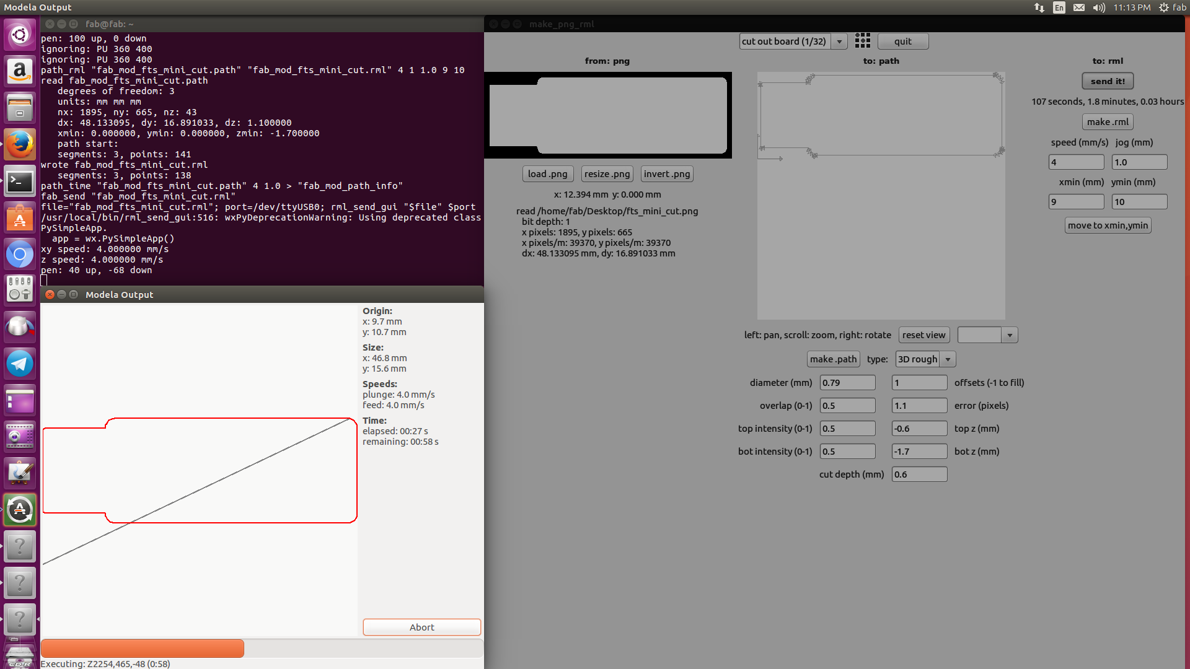This screenshot has width=1190, height=669.
Task: Click the Ubuntu dash home icon
Action: tap(20, 35)
